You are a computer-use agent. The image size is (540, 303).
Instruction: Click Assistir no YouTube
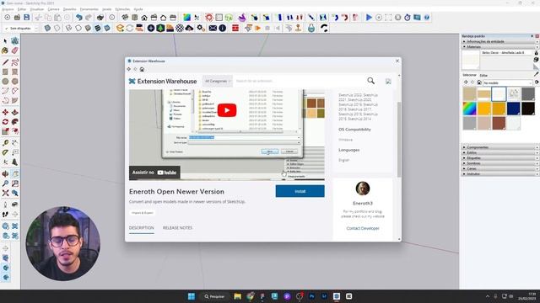tap(154, 173)
